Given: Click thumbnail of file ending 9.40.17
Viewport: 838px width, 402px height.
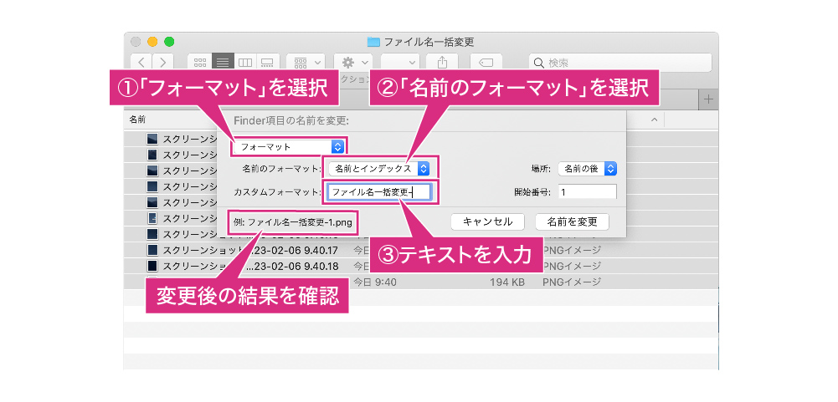Looking at the screenshot, I should (152, 250).
